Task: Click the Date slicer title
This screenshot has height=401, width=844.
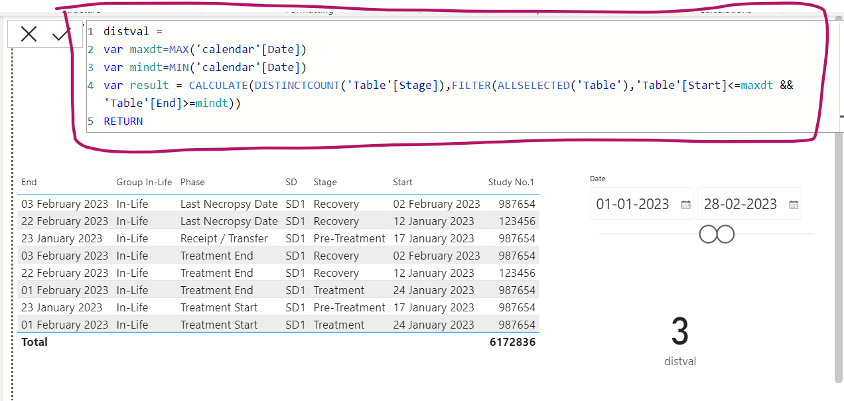Action: pos(598,179)
